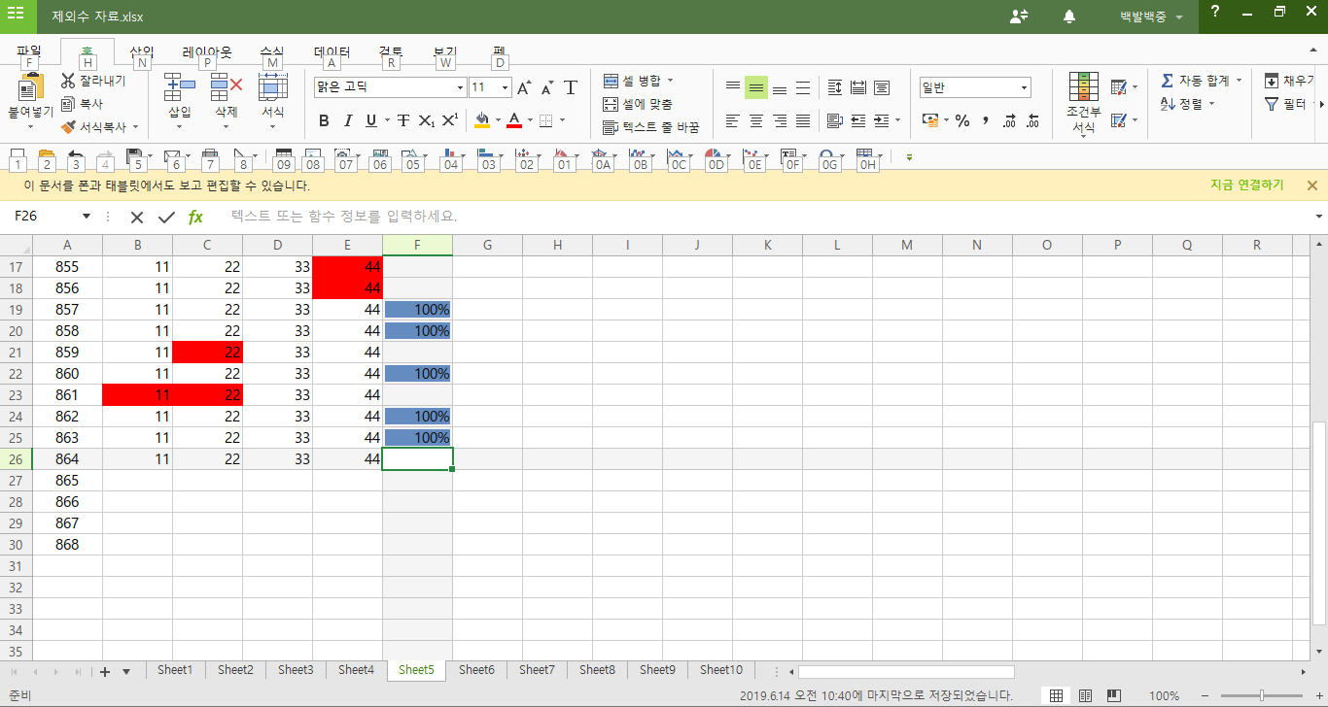
Task: Expand the font size dropdown showing 11
Action: (x=505, y=87)
